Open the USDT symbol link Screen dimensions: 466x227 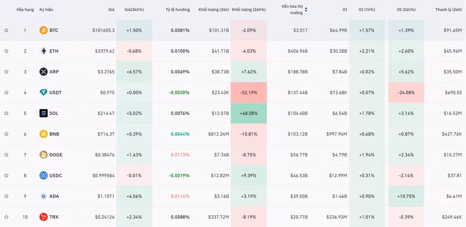click(56, 92)
